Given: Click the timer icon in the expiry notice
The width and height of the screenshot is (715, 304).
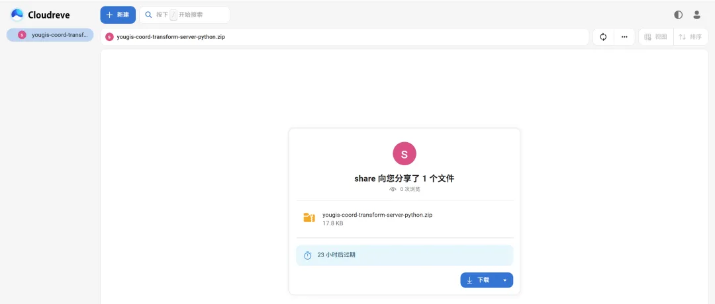Looking at the screenshot, I should (x=308, y=255).
